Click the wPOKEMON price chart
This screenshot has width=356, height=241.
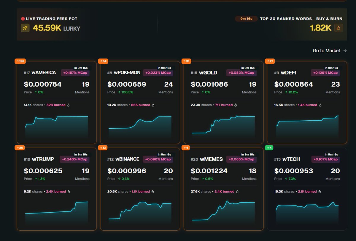point(140,127)
